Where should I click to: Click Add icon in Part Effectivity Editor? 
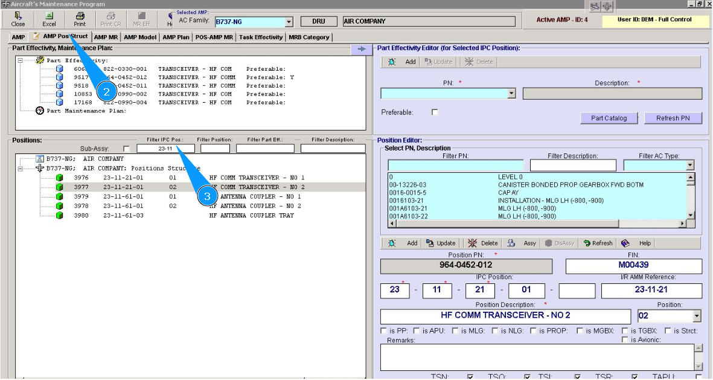point(392,62)
